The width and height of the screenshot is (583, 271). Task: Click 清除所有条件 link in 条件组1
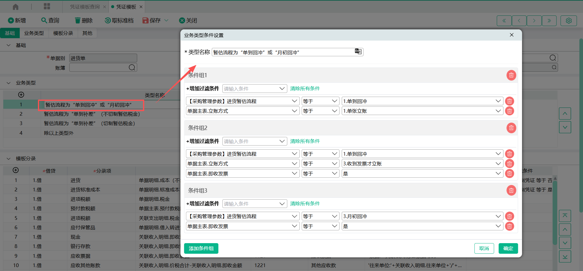(x=305, y=88)
